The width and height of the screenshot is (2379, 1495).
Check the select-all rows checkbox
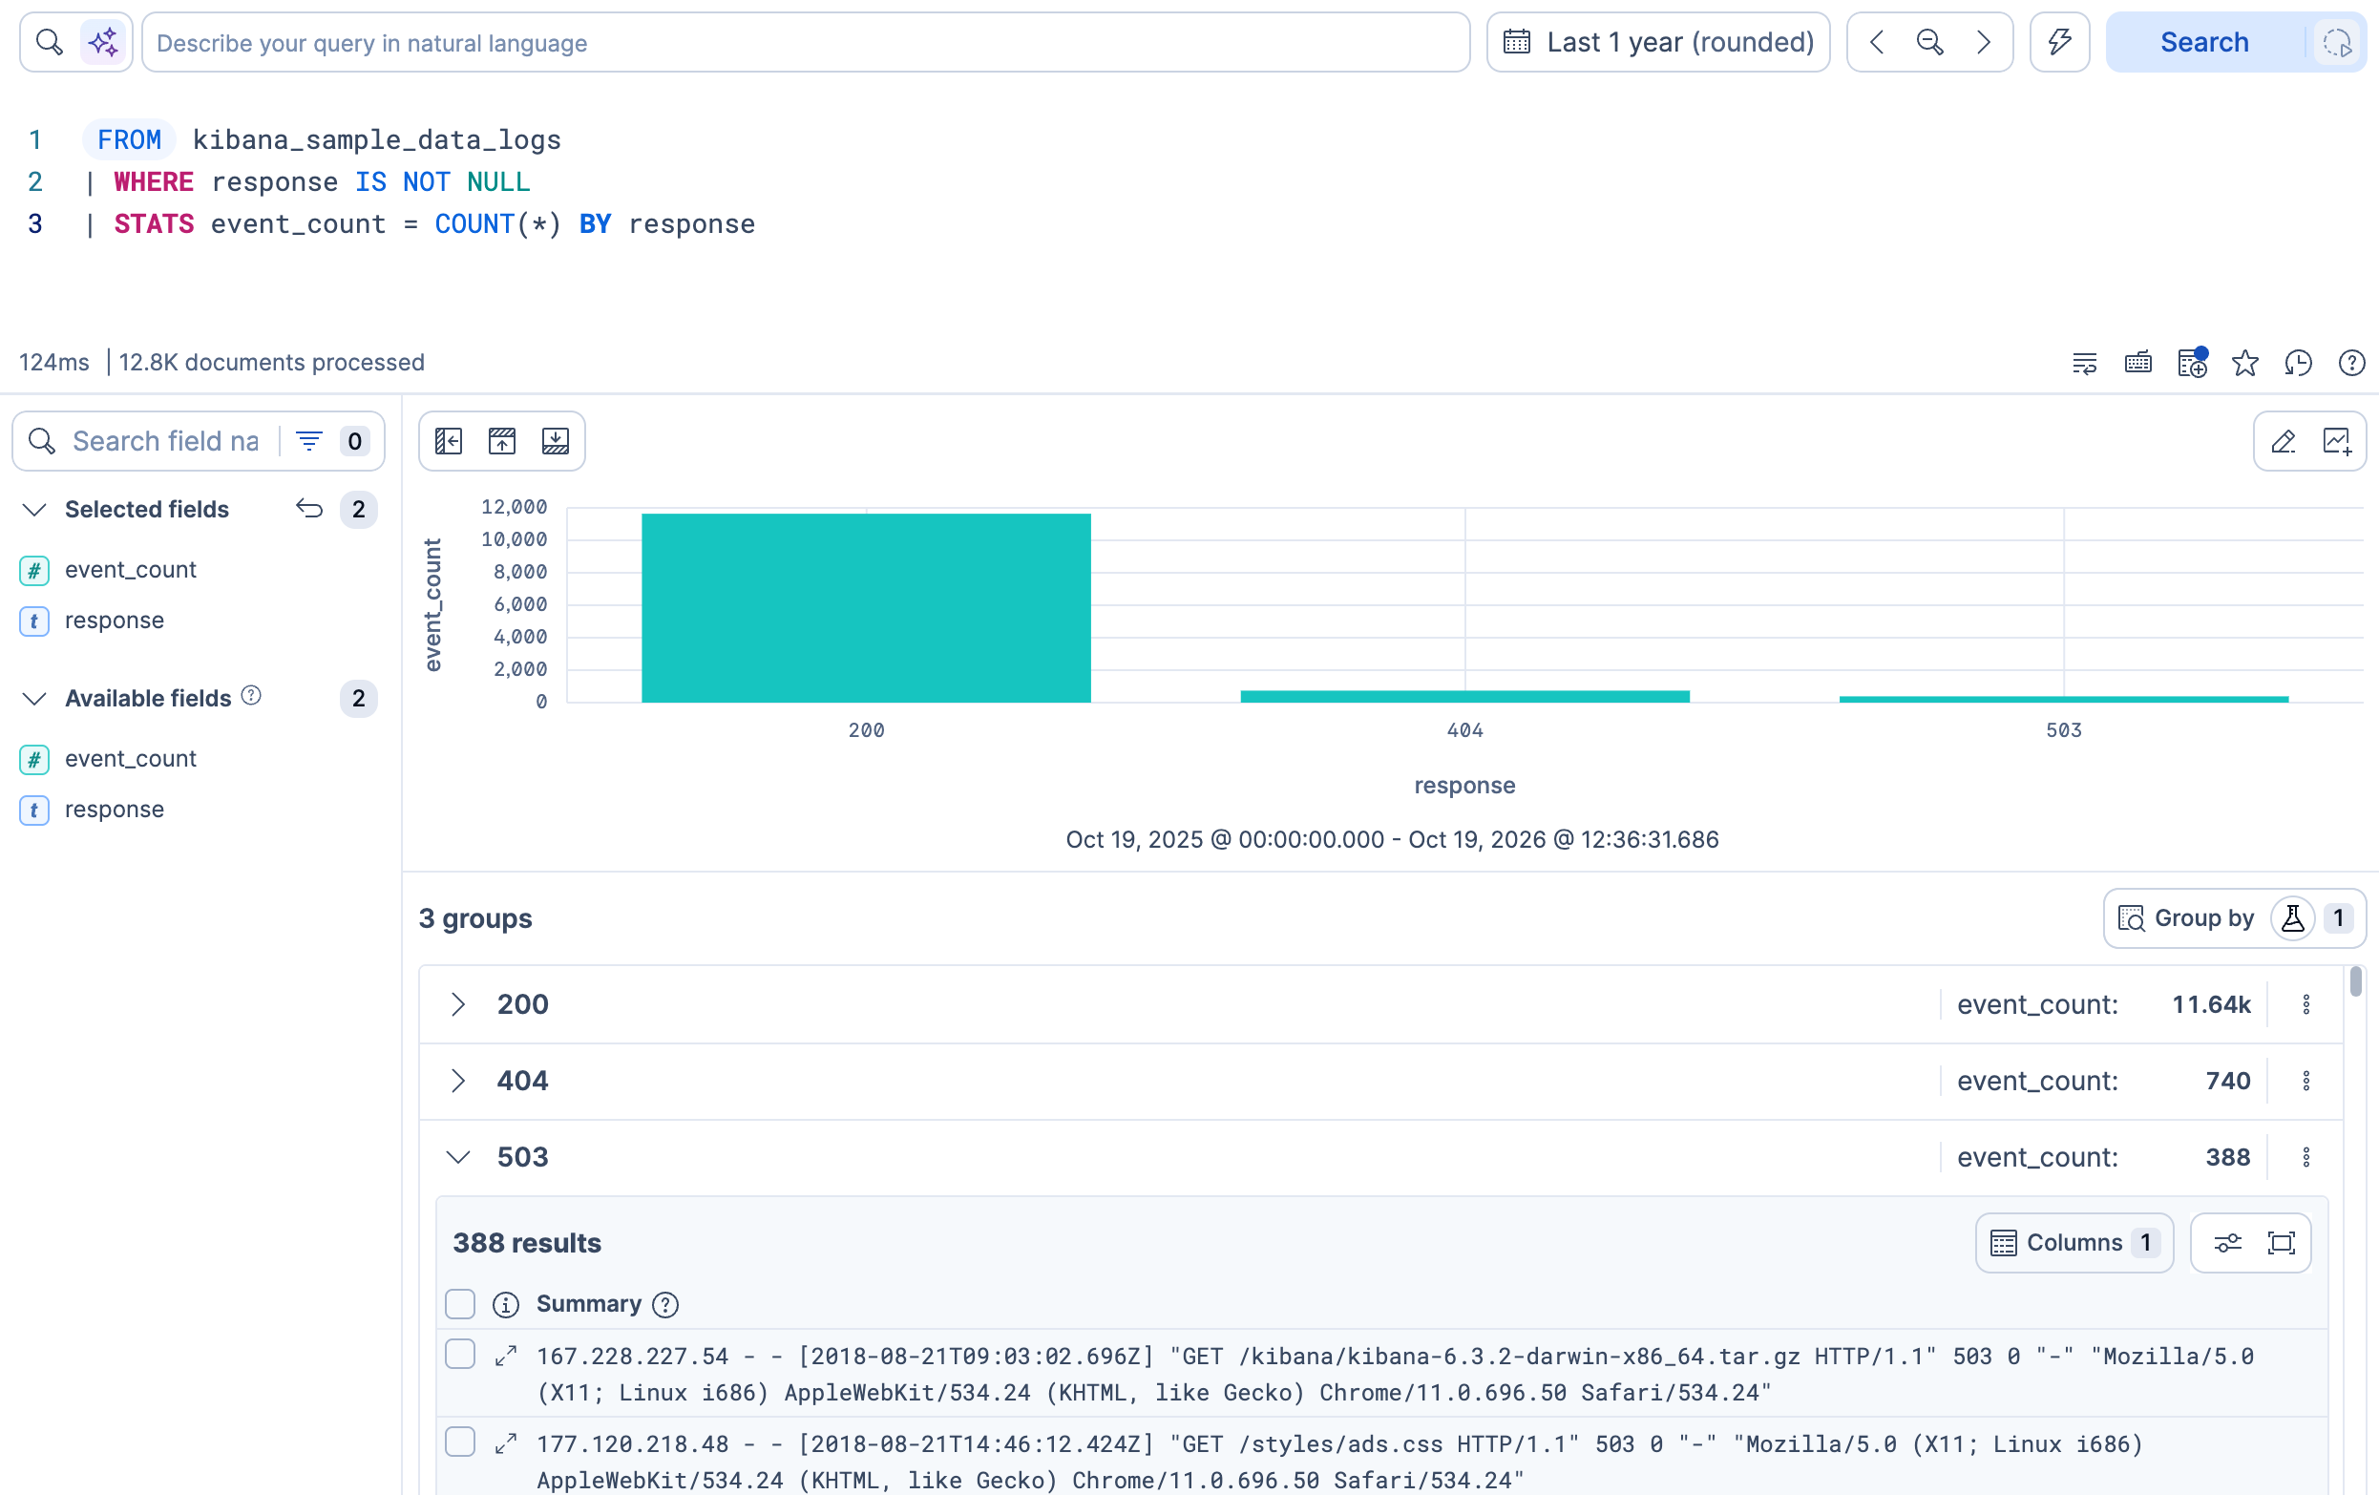(x=459, y=1304)
